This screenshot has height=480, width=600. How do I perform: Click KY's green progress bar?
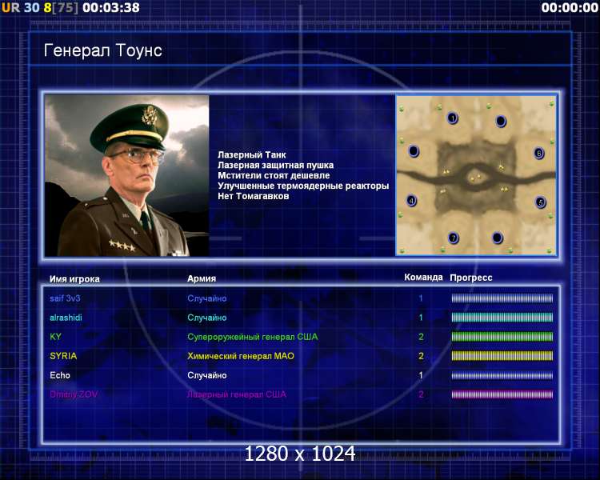pyautogui.click(x=502, y=337)
